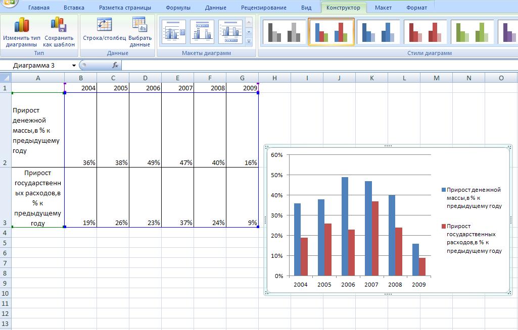The width and height of the screenshot is (518, 330).
Task: Open the Главная ribbon tab
Action: pos(38,8)
